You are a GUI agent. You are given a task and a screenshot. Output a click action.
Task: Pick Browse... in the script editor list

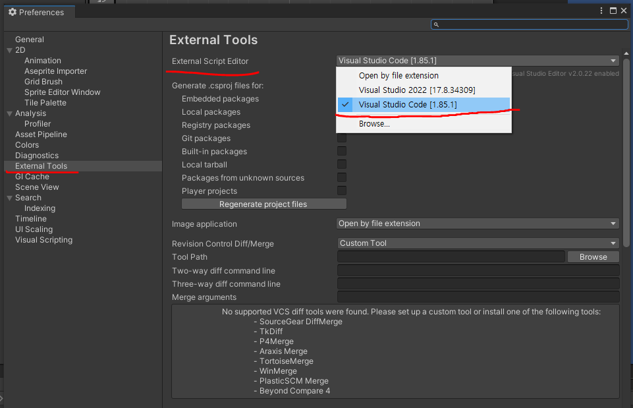point(374,123)
